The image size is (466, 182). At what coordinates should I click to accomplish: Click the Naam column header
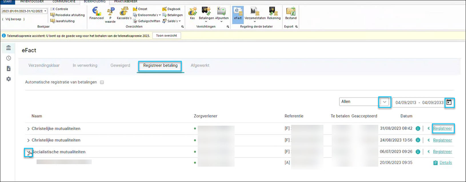click(37, 116)
